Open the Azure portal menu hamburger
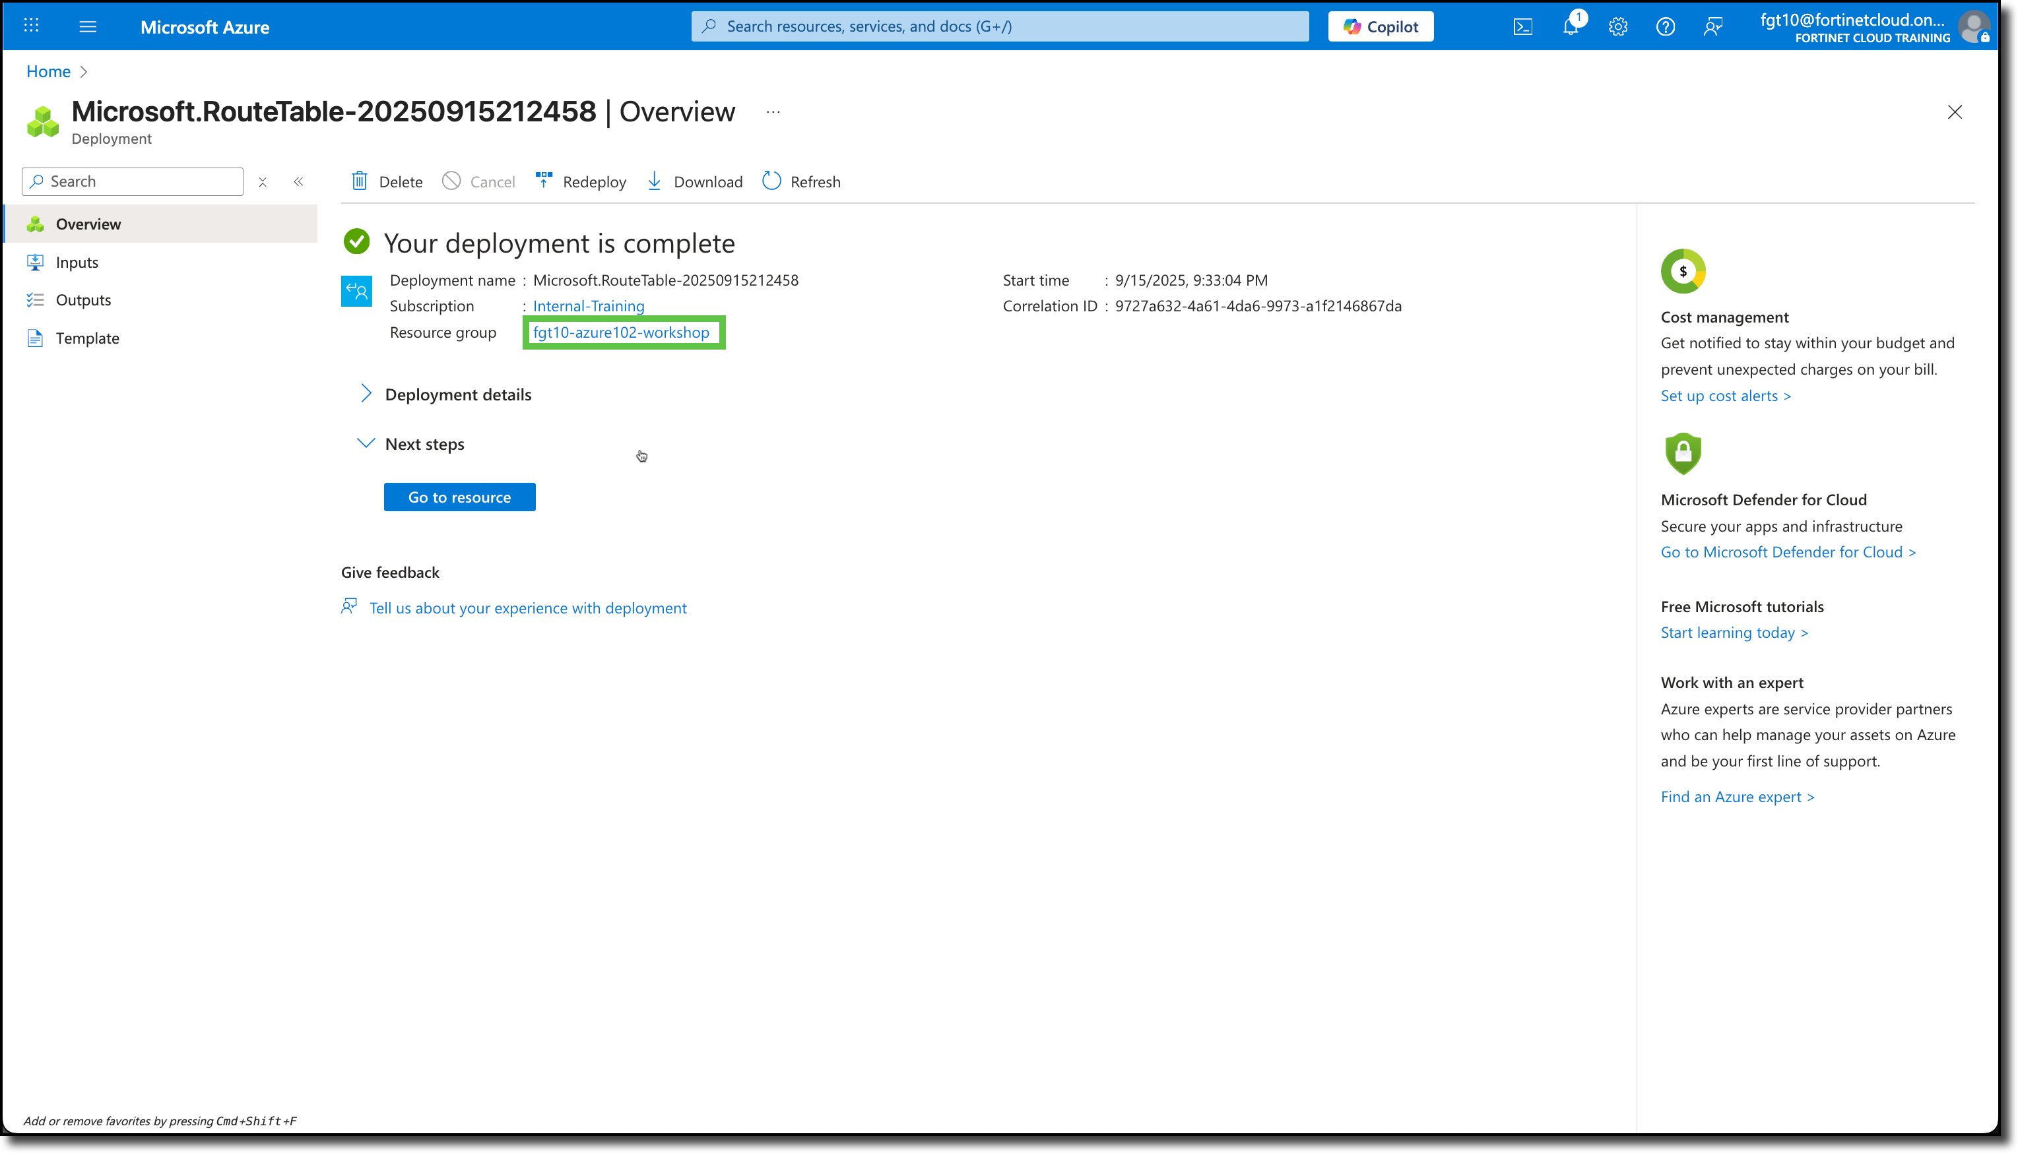 point(88,26)
